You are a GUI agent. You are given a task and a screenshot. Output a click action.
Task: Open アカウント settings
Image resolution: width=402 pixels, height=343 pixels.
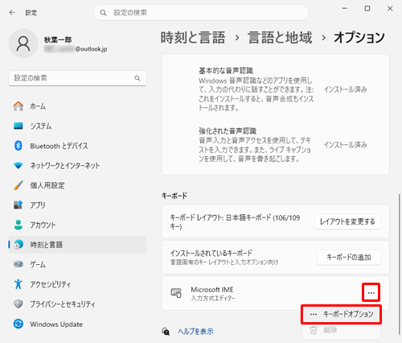[78, 225]
